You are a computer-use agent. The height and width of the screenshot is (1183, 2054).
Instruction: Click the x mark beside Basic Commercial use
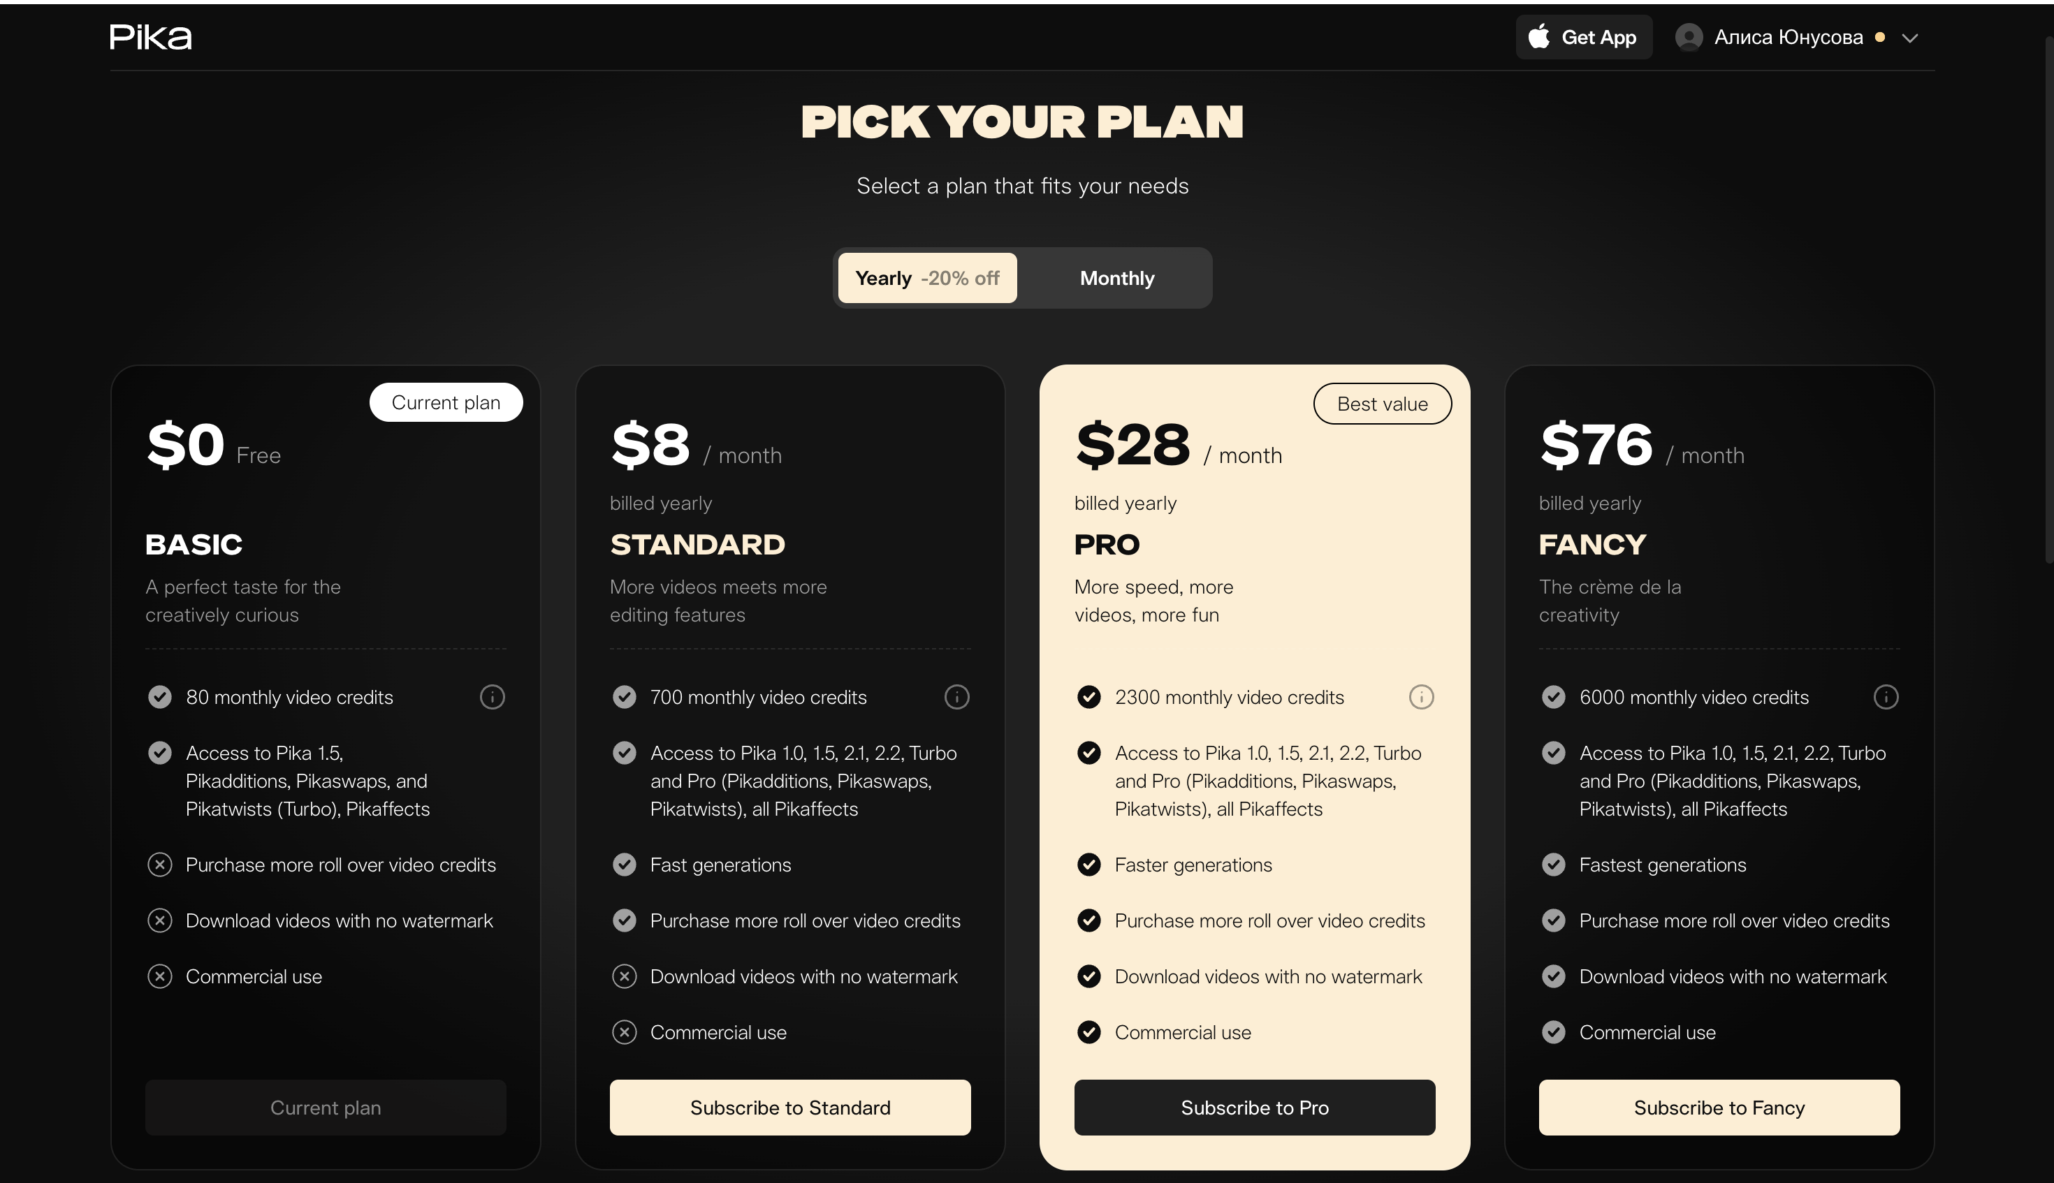[159, 976]
